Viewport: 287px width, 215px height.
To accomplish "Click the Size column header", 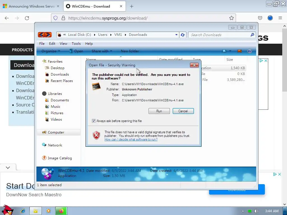I will [235, 59].
